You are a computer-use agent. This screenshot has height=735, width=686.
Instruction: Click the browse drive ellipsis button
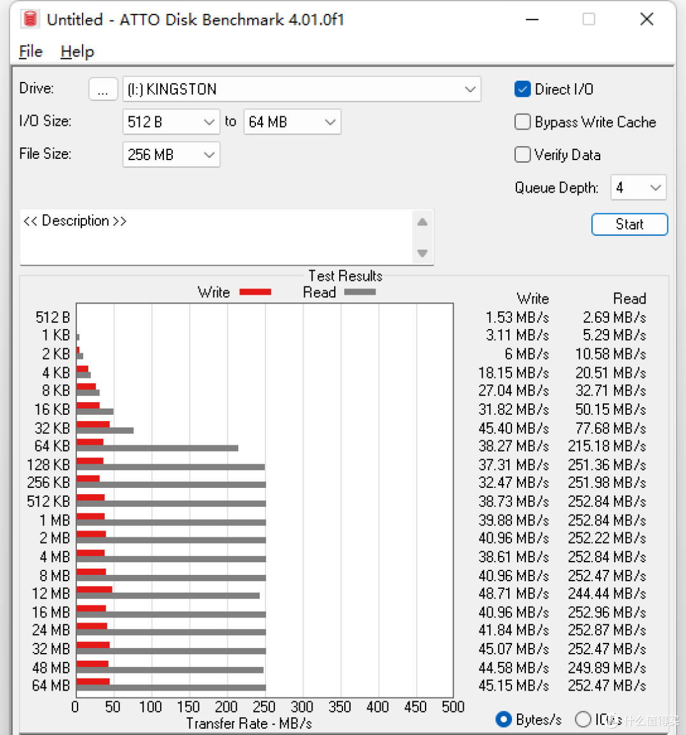click(103, 90)
